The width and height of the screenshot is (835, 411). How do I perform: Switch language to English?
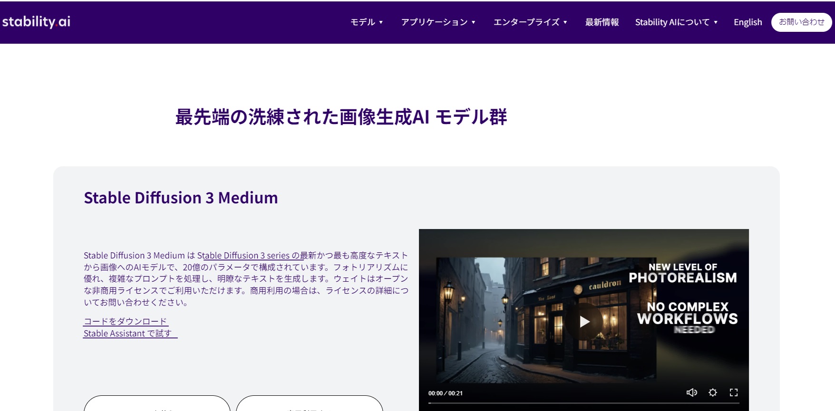pyautogui.click(x=748, y=22)
